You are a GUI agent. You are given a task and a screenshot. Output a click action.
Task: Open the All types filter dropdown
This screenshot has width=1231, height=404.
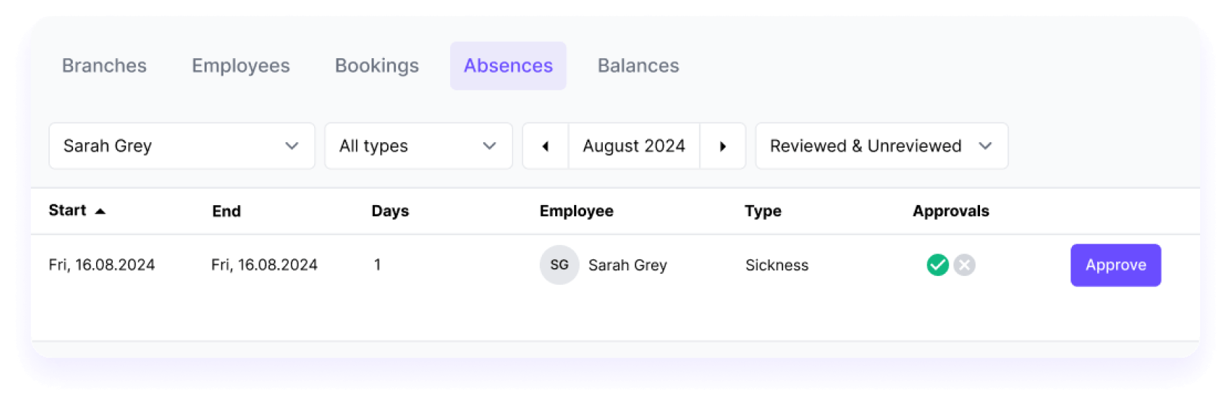coord(418,146)
